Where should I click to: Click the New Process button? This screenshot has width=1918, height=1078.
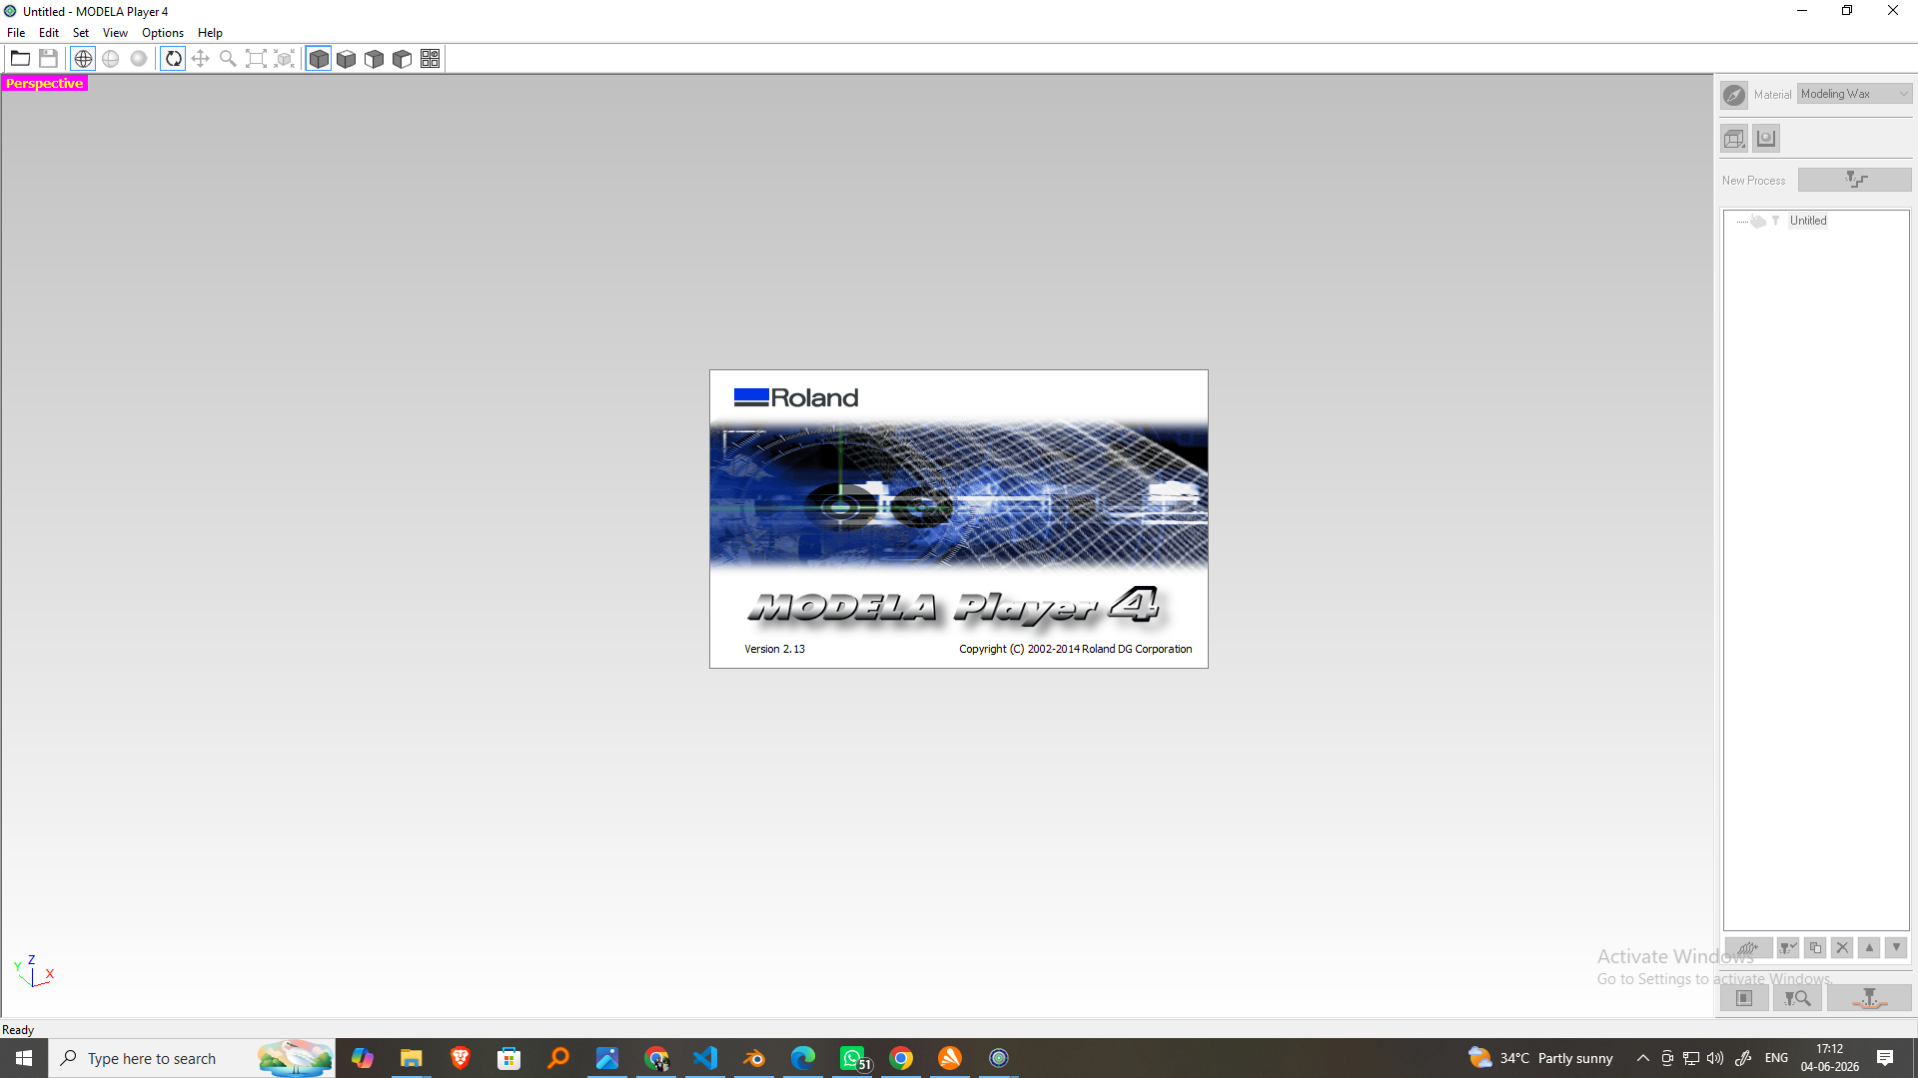click(x=1855, y=180)
